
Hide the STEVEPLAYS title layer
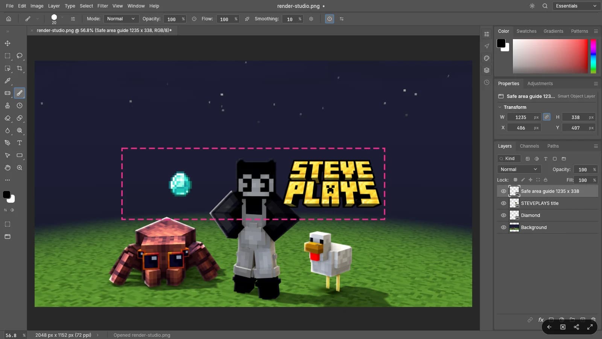click(x=503, y=203)
